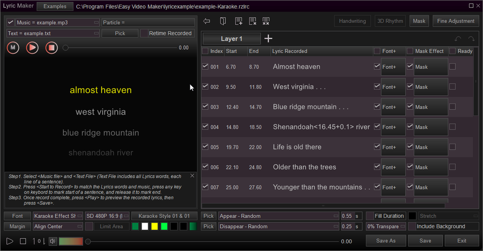Click the loop range icon

(39, 241)
